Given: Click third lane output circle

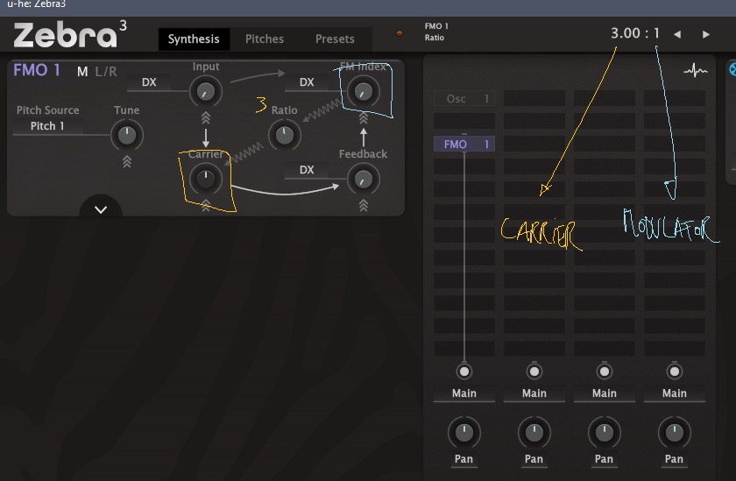Looking at the screenshot, I should pos(604,371).
